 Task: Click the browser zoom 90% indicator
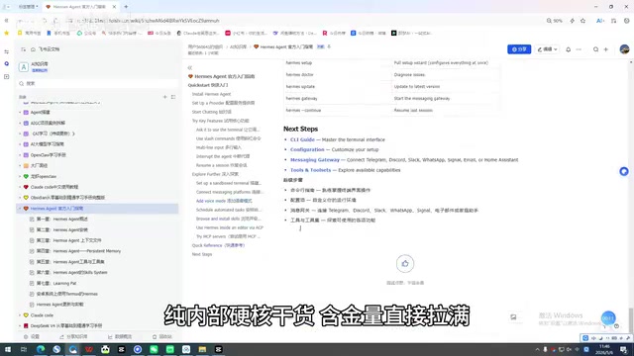pyautogui.click(x=555, y=21)
